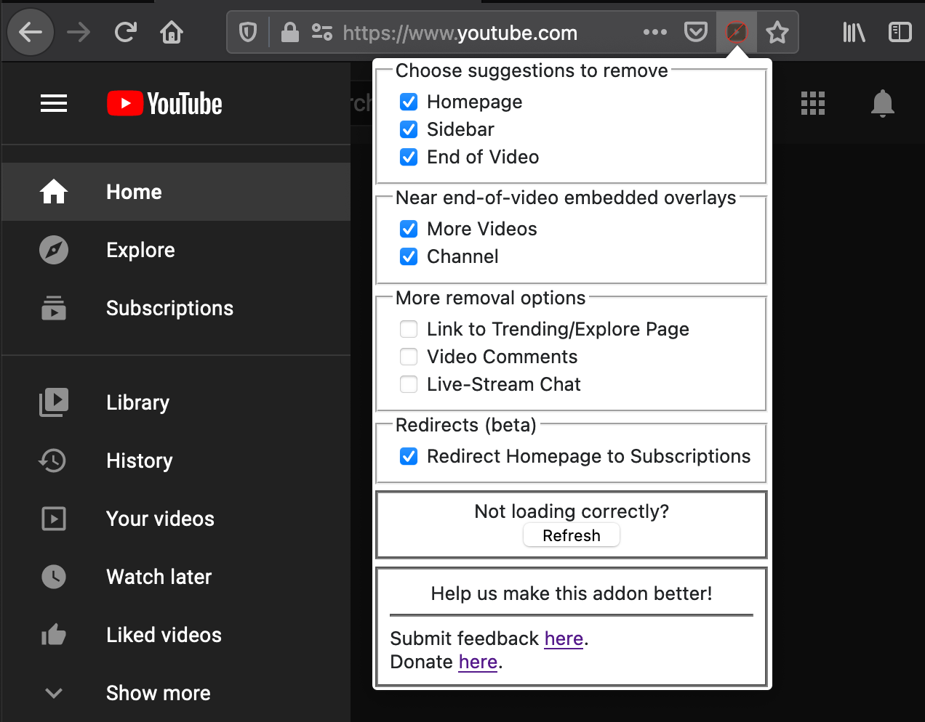Uncheck the Homepage suggestions checkbox
925x722 pixels.
pos(409,102)
